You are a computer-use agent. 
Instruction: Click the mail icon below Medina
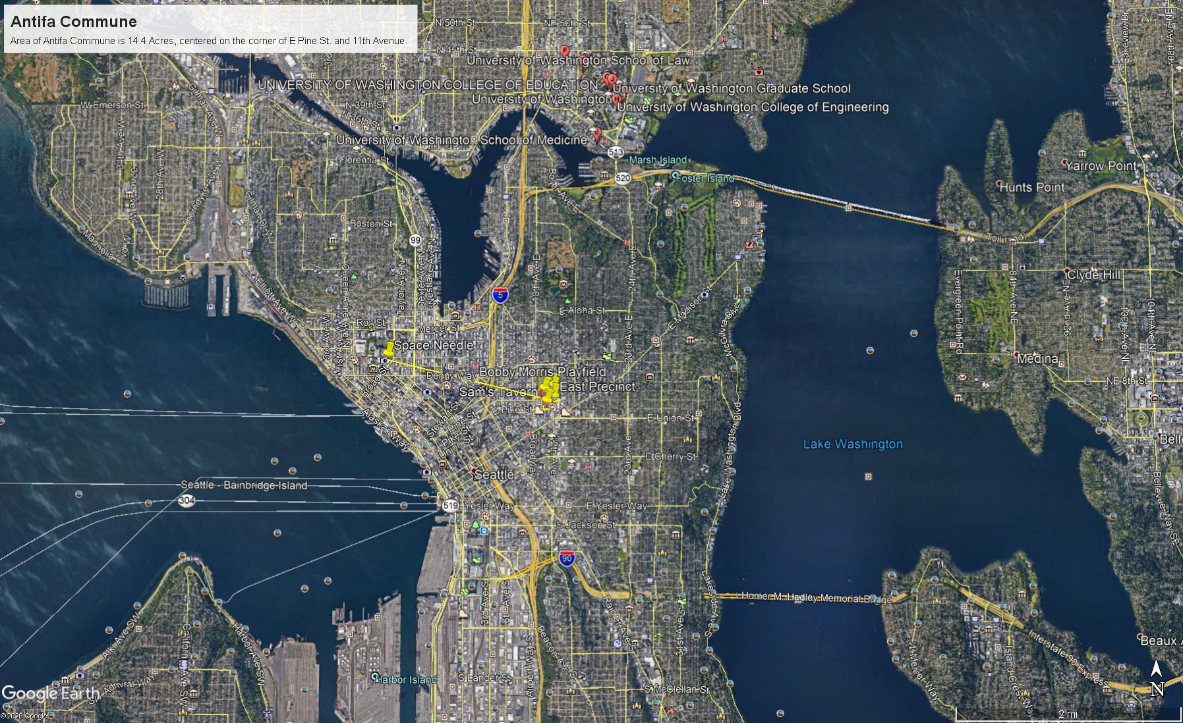tap(962, 377)
